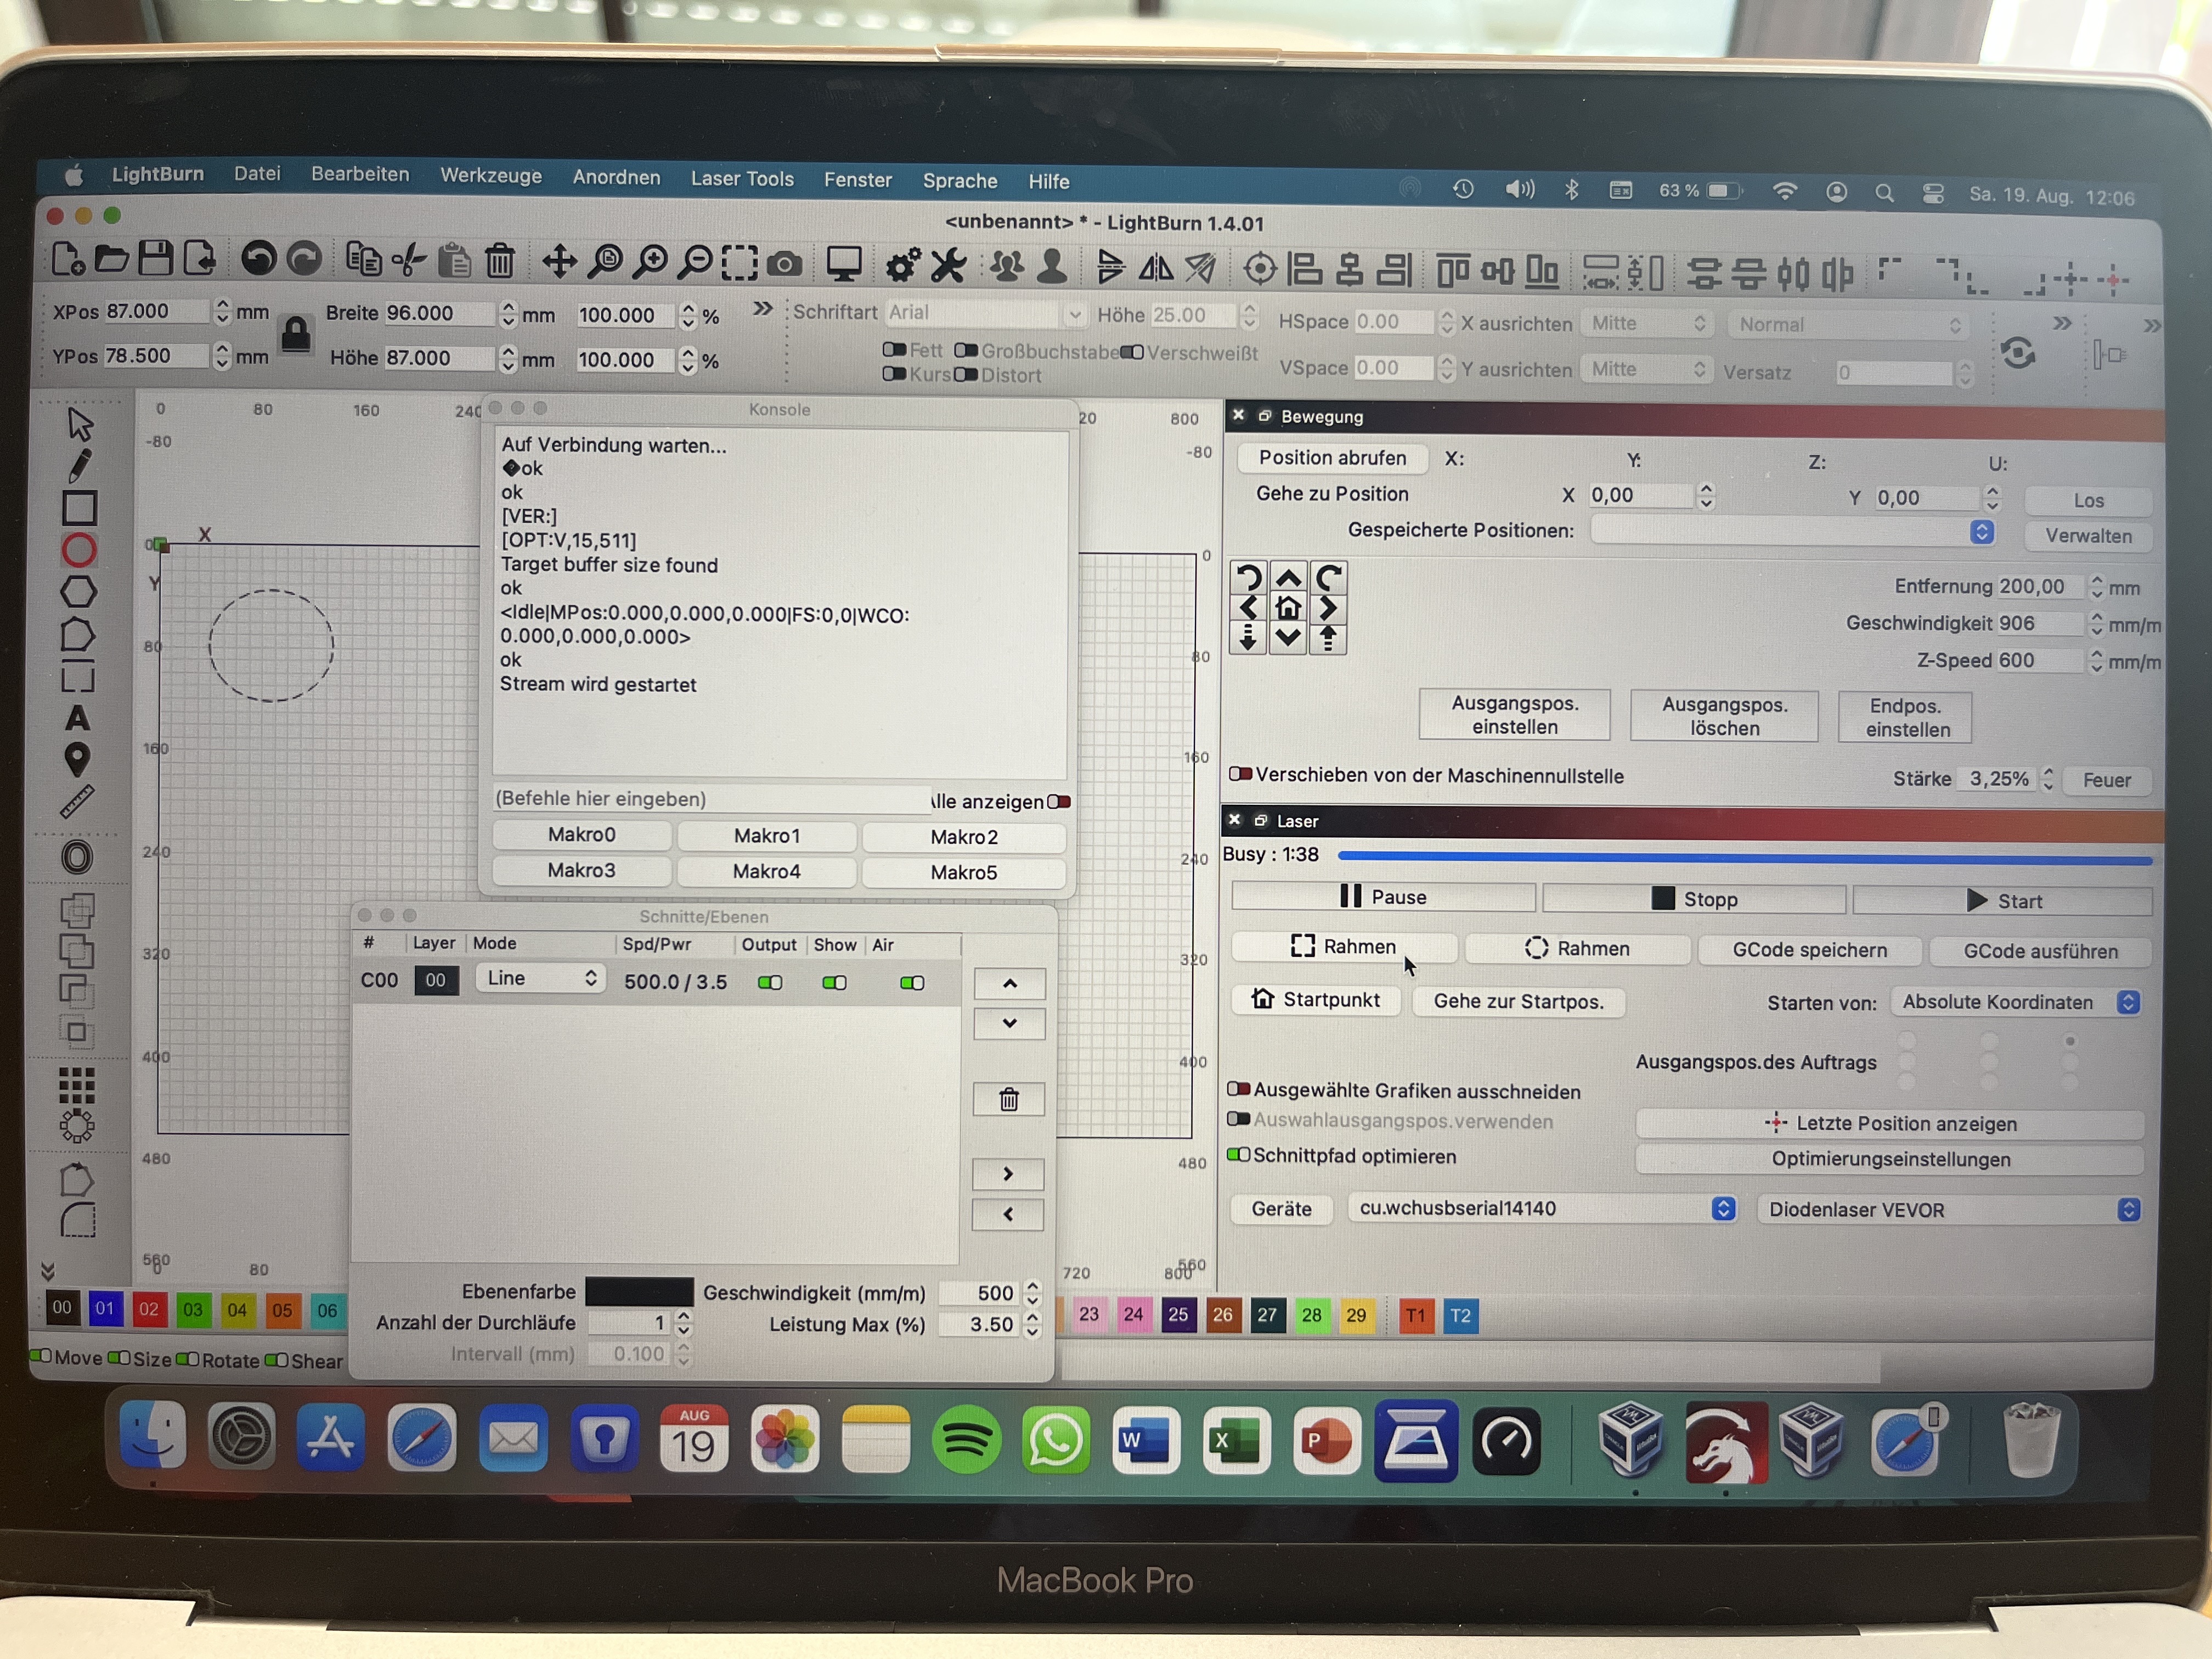Image resolution: width=2212 pixels, height=1659 pixels.
Task: Jog laser to home icon
Action: click(x=1288, y=607)
